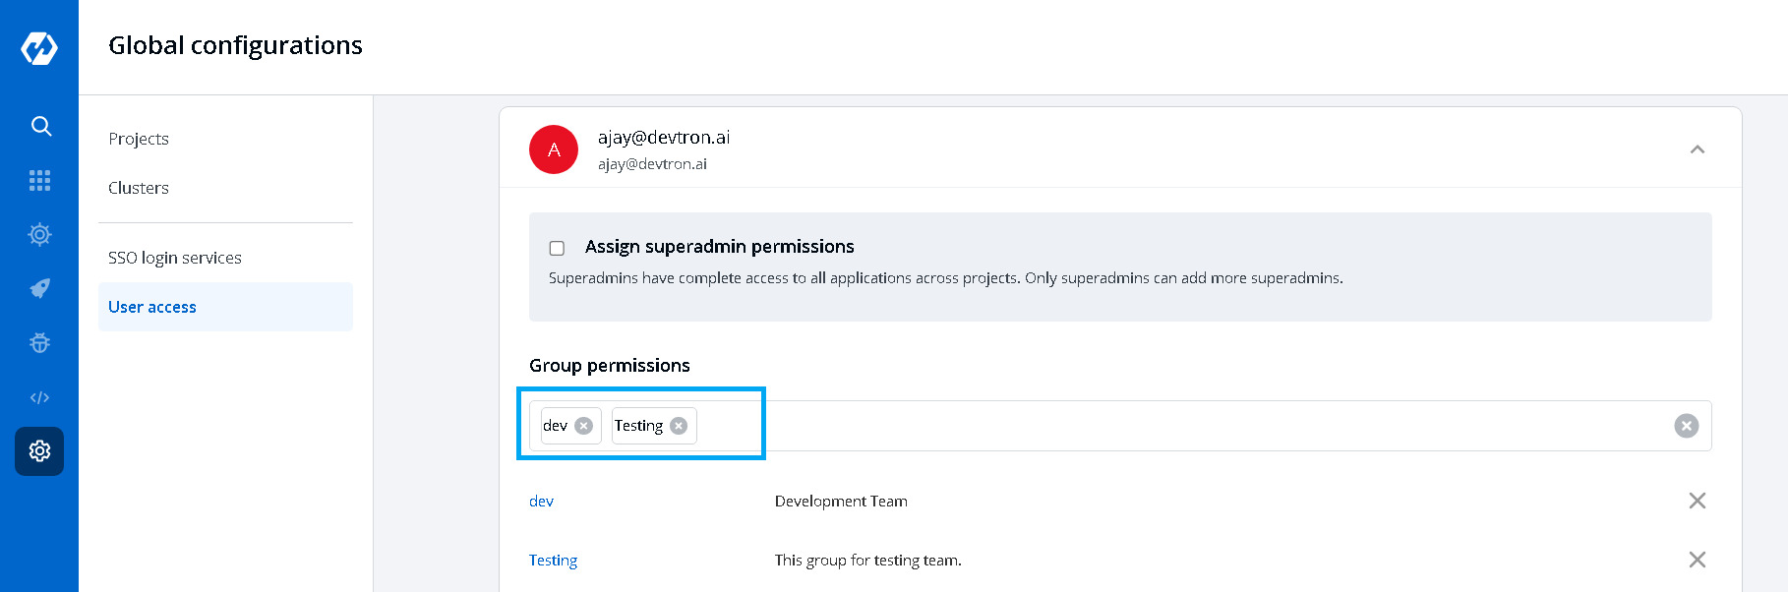Open the dev group link

click(541, 502)
